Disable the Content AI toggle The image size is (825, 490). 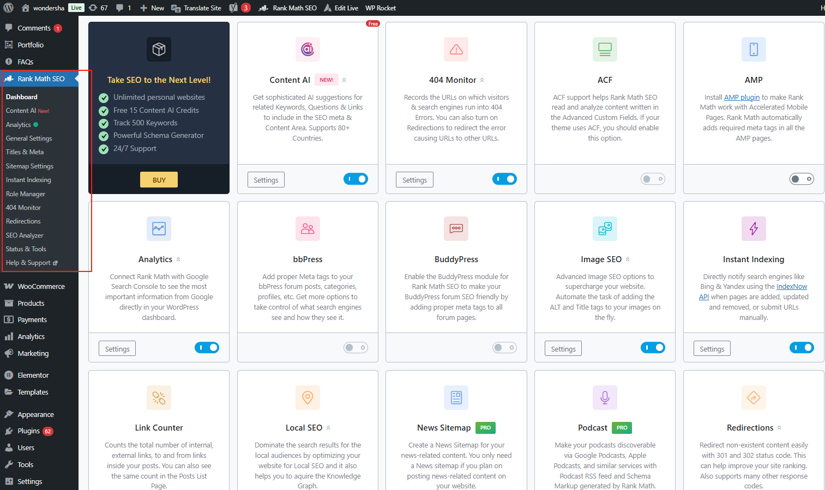coord(356,179)
